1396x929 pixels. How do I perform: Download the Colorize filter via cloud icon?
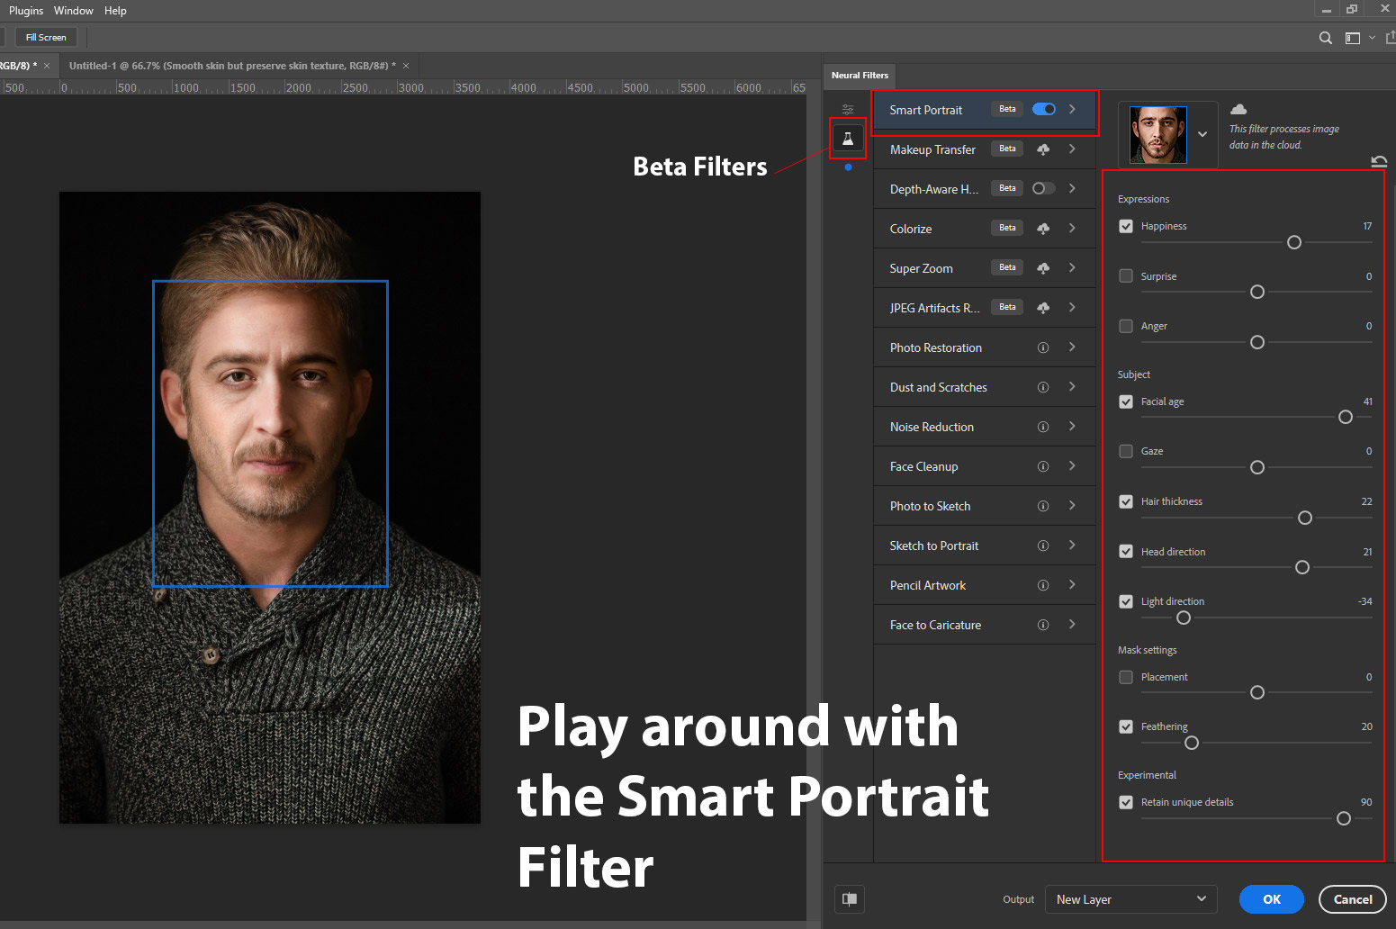(1043, 229)
